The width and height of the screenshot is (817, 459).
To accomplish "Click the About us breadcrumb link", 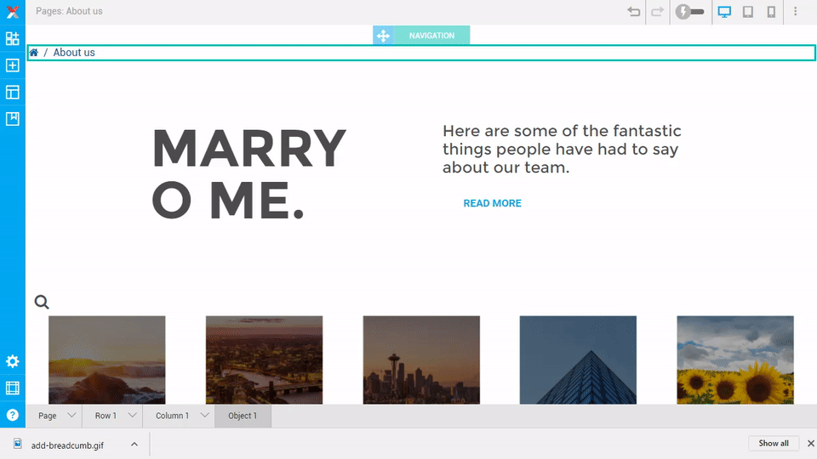I will pos(74,53).
